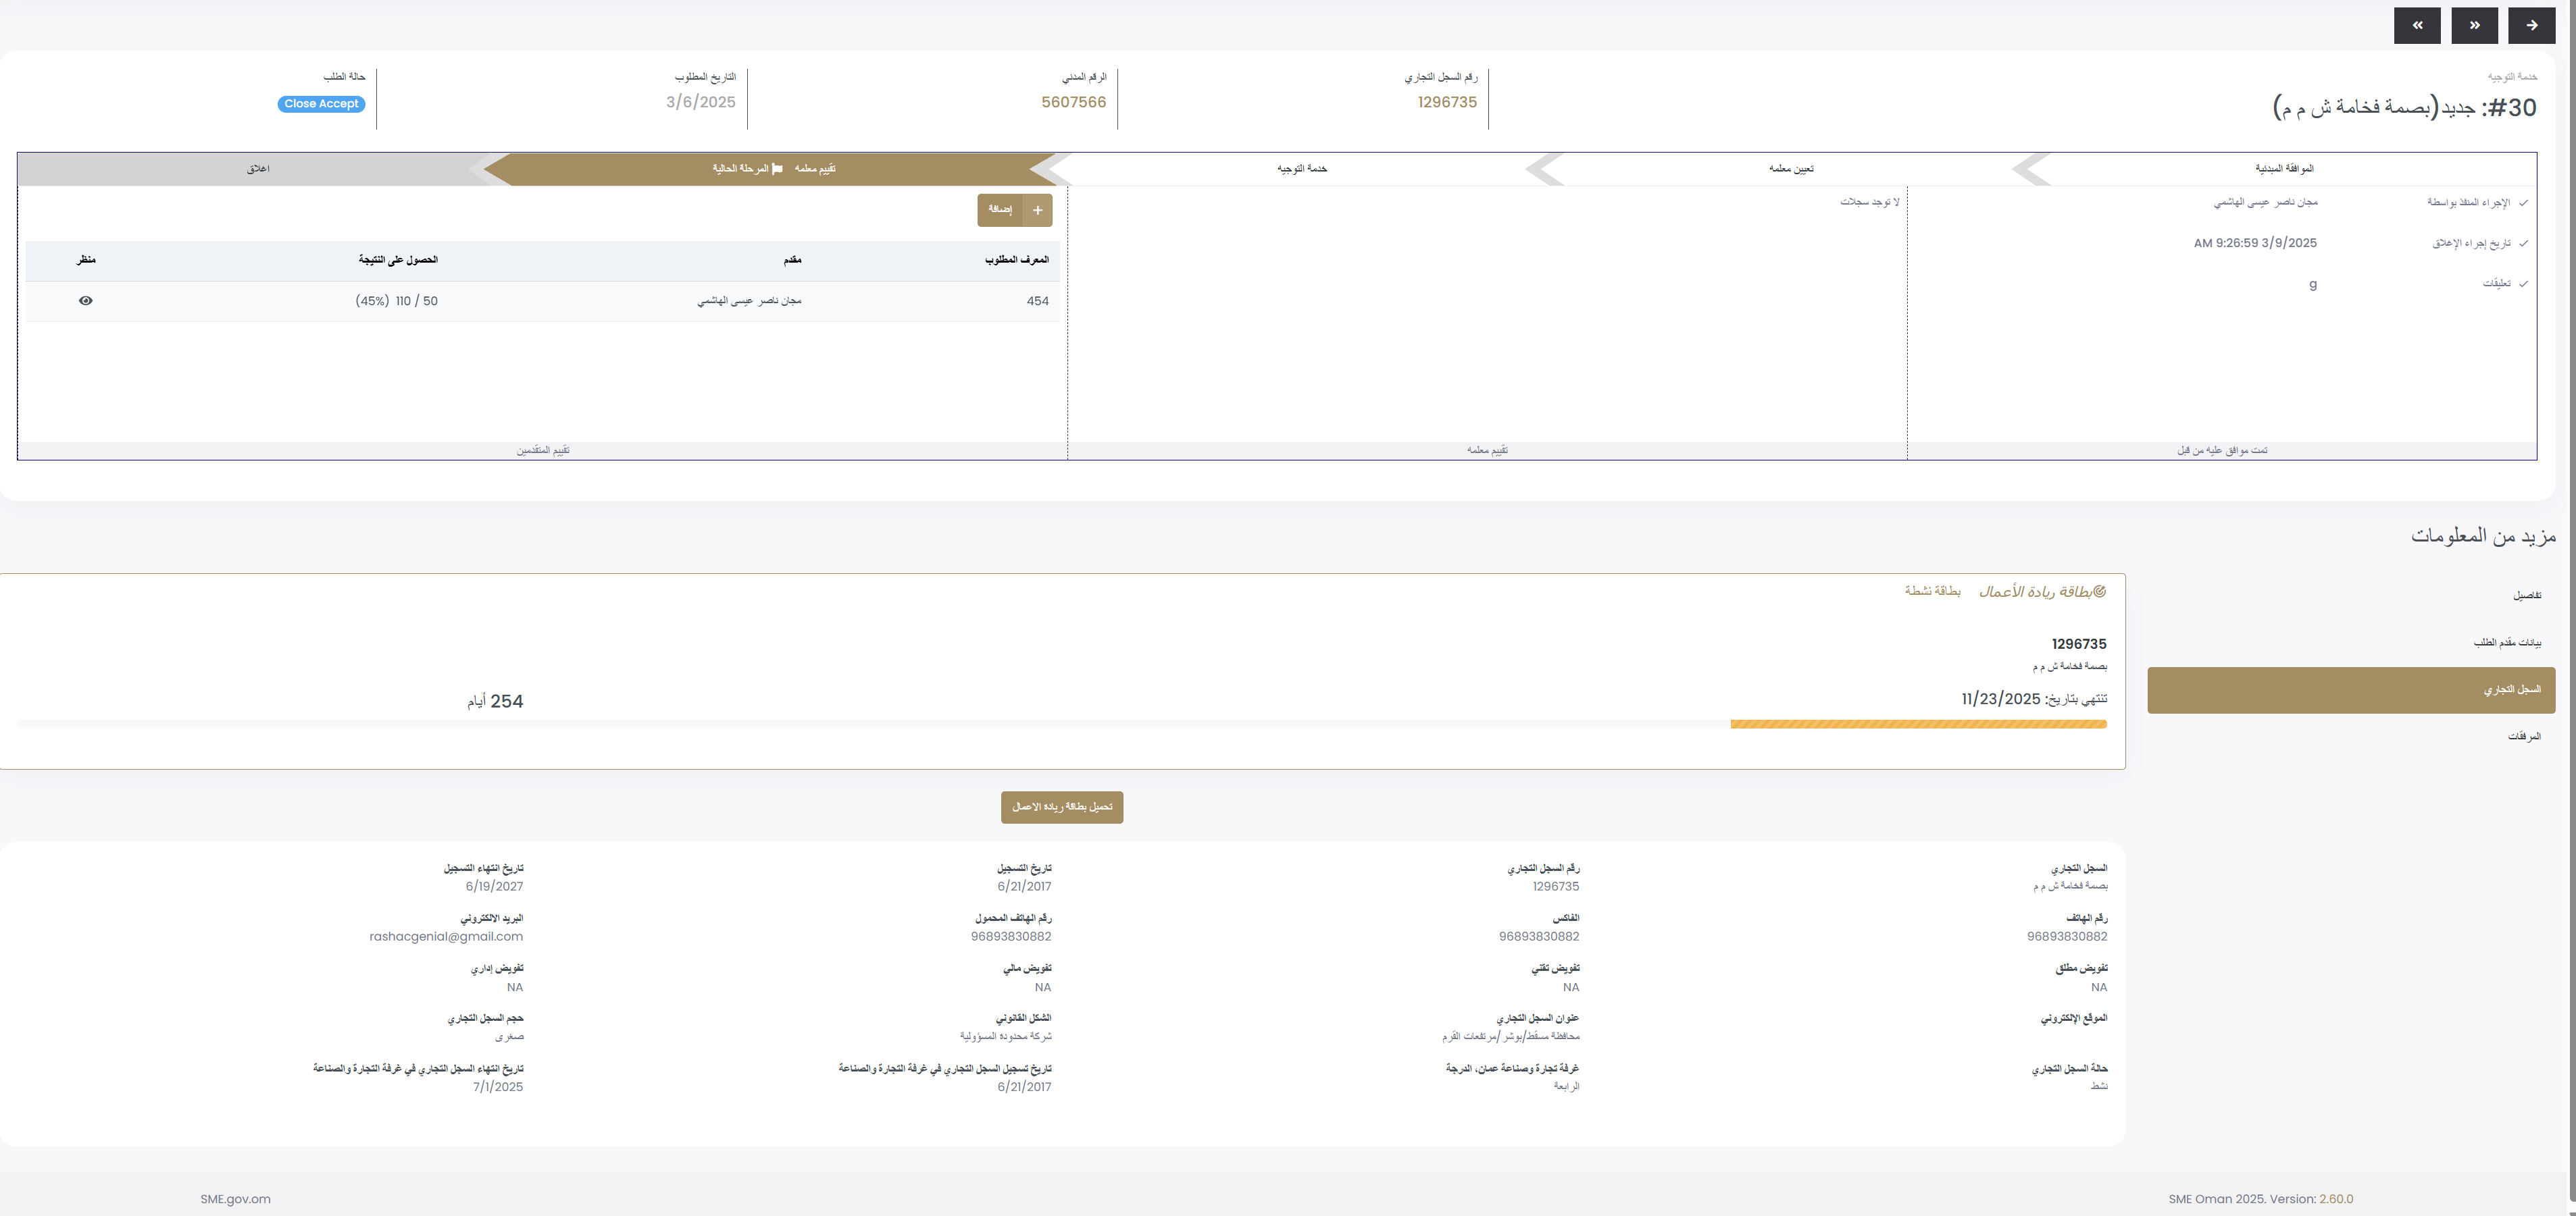
Task: Click checkmark beside تاريخ إجراء الإغلاق
Action: point(2524,243)
